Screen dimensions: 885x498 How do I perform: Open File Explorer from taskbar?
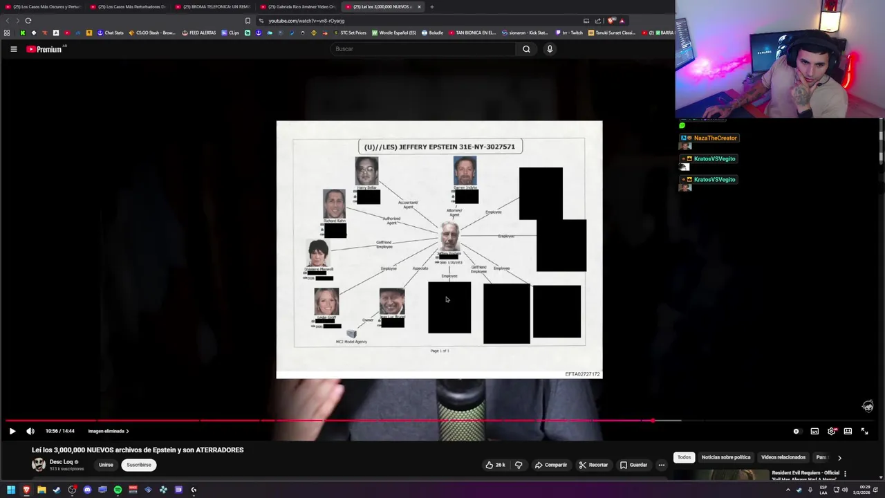41,490
